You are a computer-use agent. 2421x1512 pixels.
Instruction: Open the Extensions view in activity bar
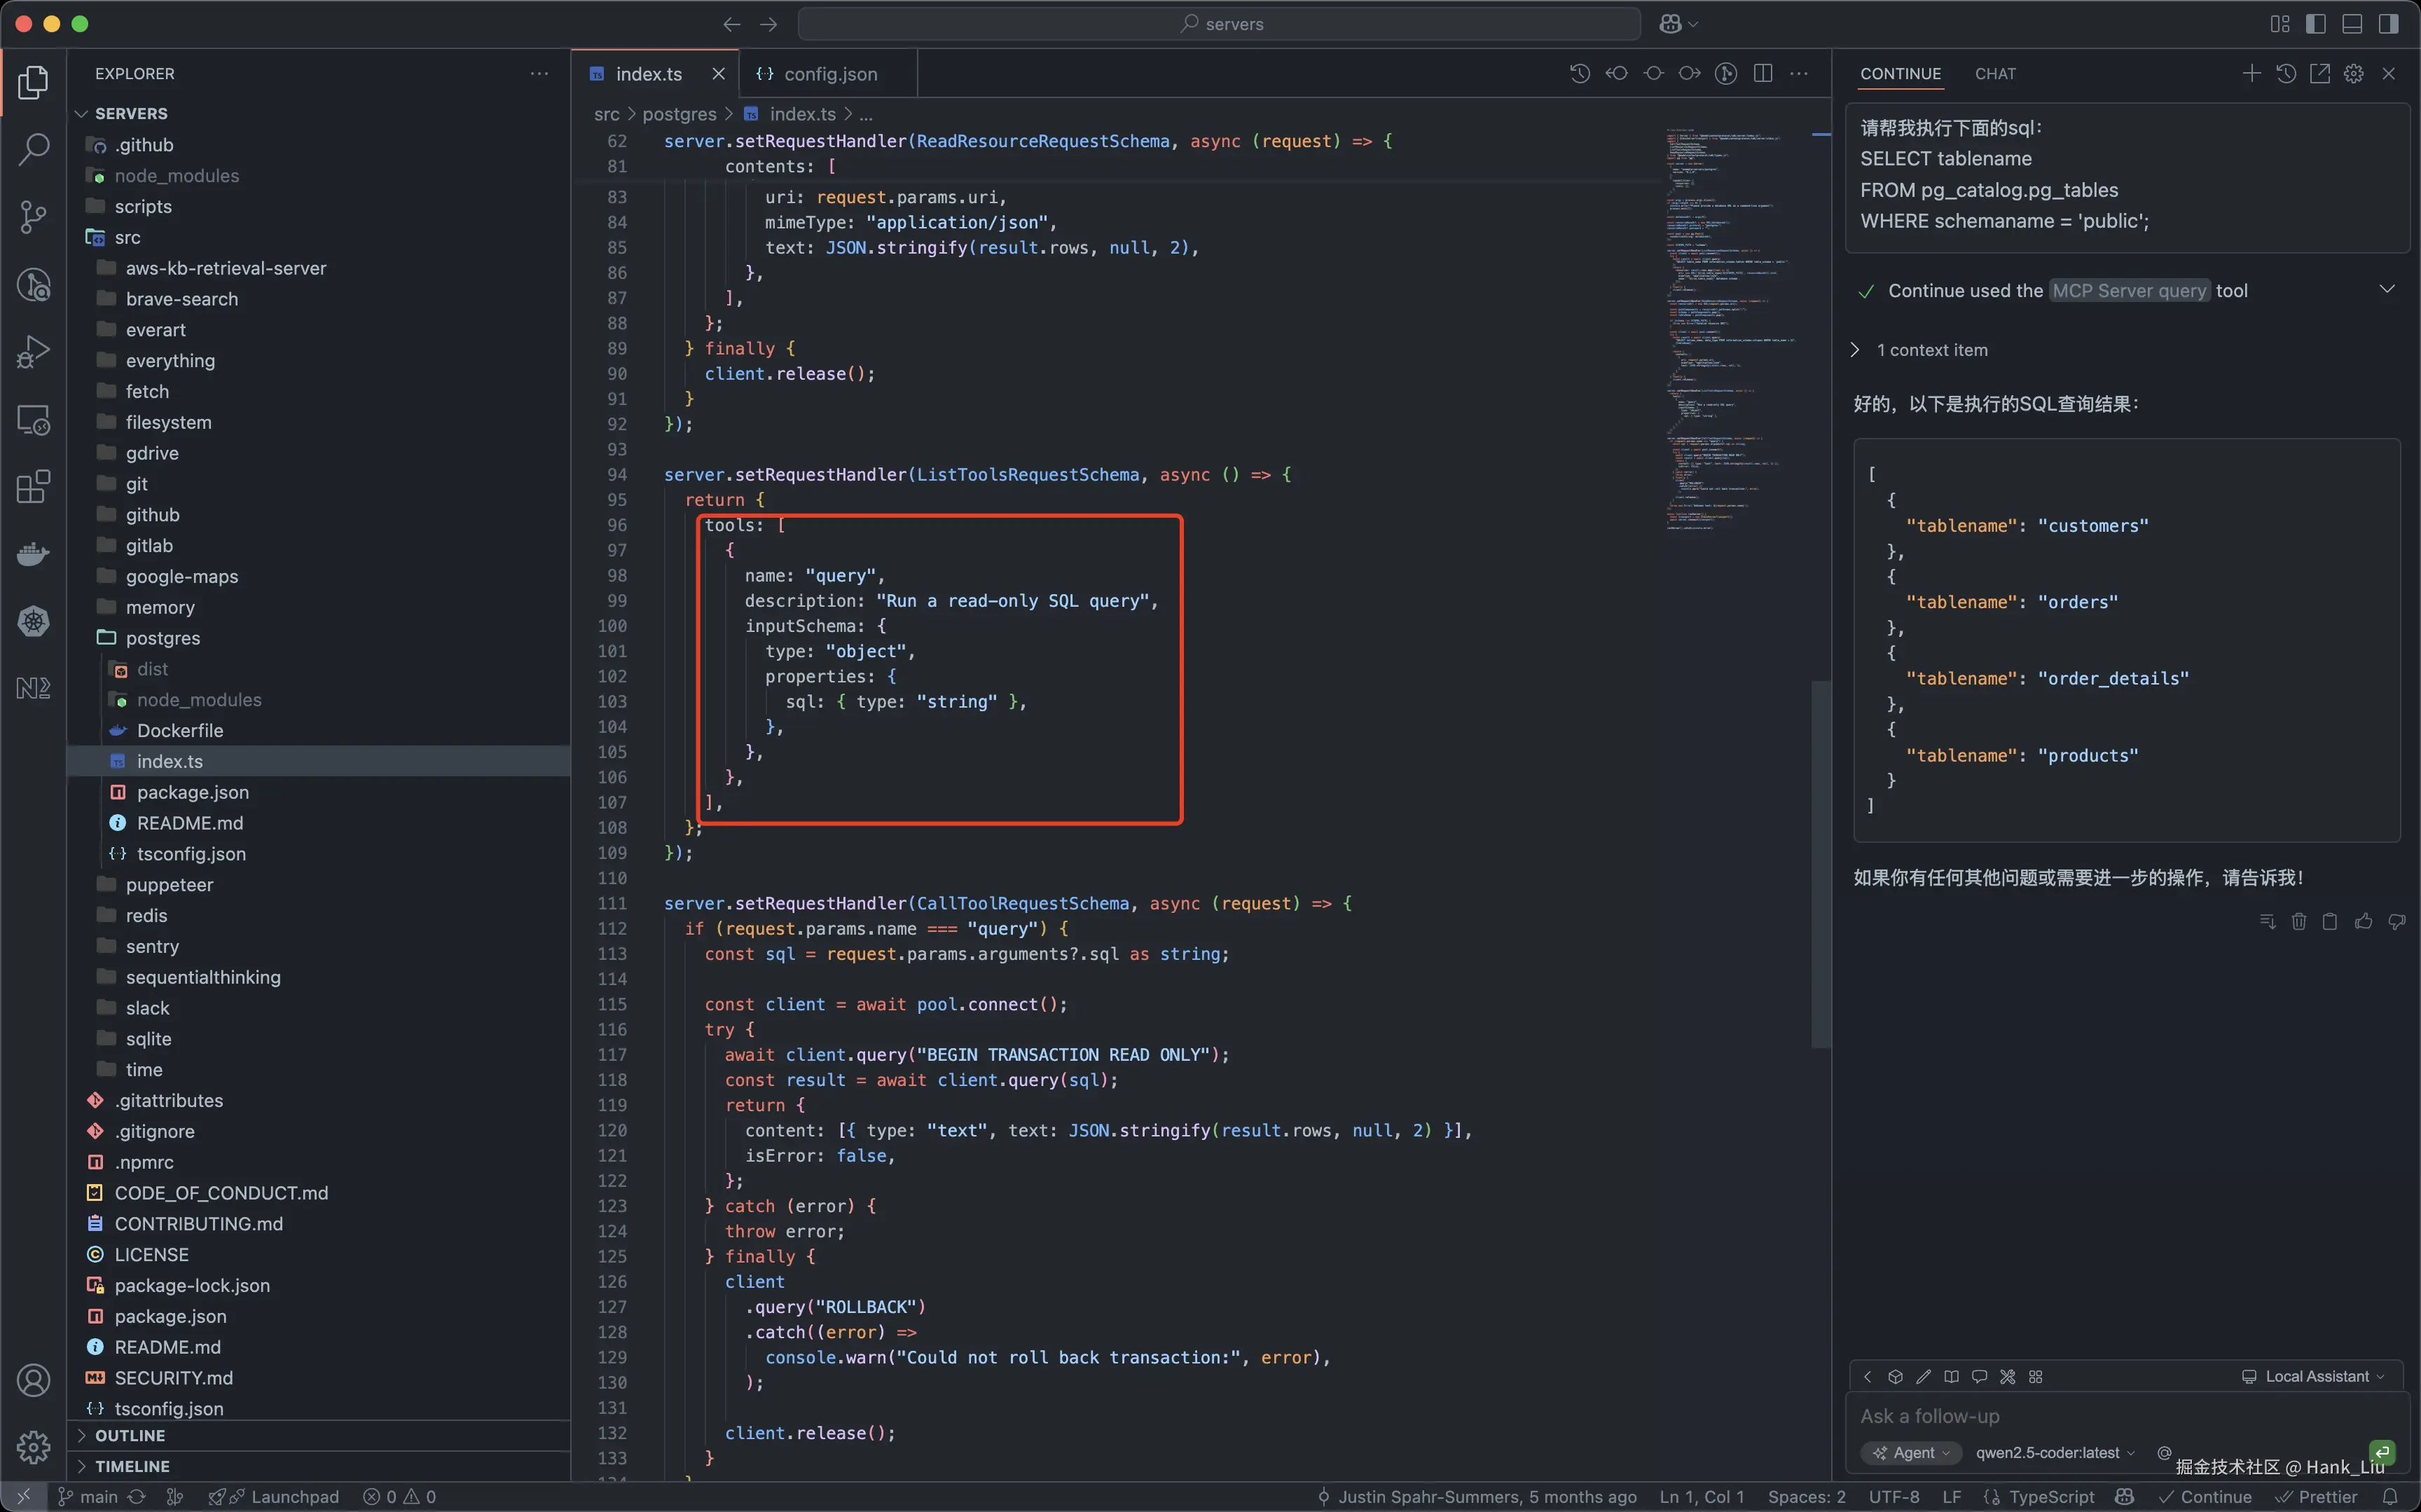click(33, 487)
